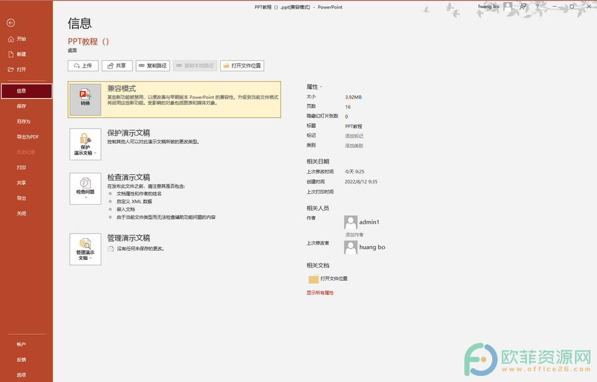
Task: Select the 信息 tab in sidebar
Action: (x=27, y=91)
